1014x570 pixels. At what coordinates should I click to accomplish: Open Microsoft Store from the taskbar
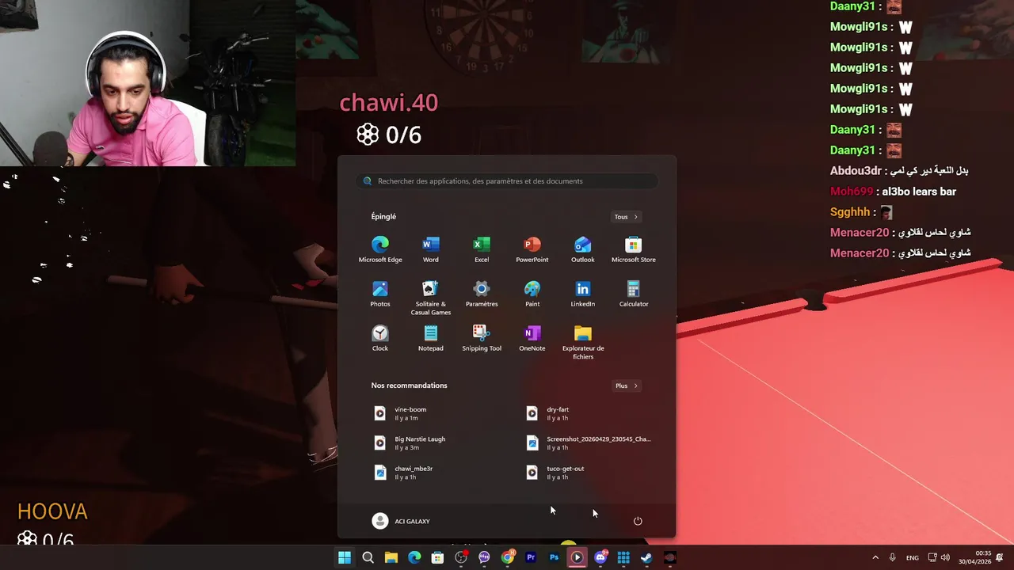437,557
